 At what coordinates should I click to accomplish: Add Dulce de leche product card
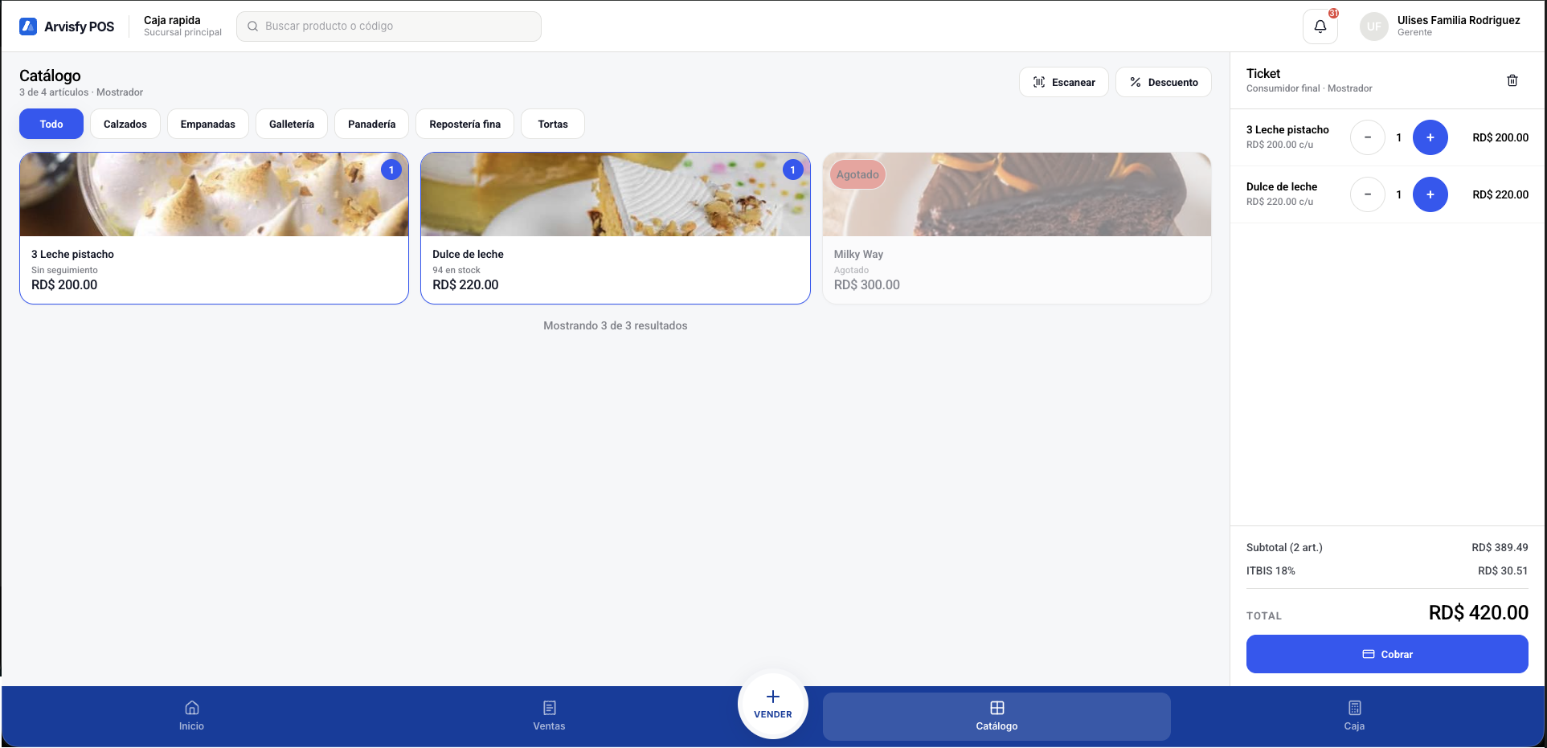(x=616, y=228)
